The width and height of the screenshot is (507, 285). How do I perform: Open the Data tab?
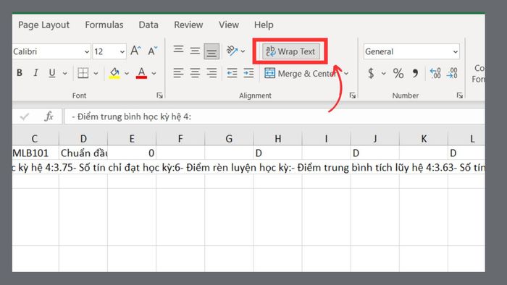pos(148,25)
